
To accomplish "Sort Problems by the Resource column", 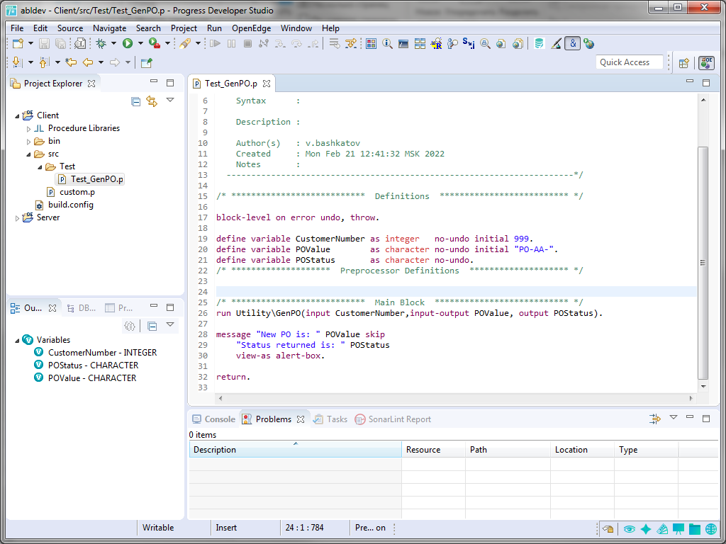I will click(x=433, y=450).
